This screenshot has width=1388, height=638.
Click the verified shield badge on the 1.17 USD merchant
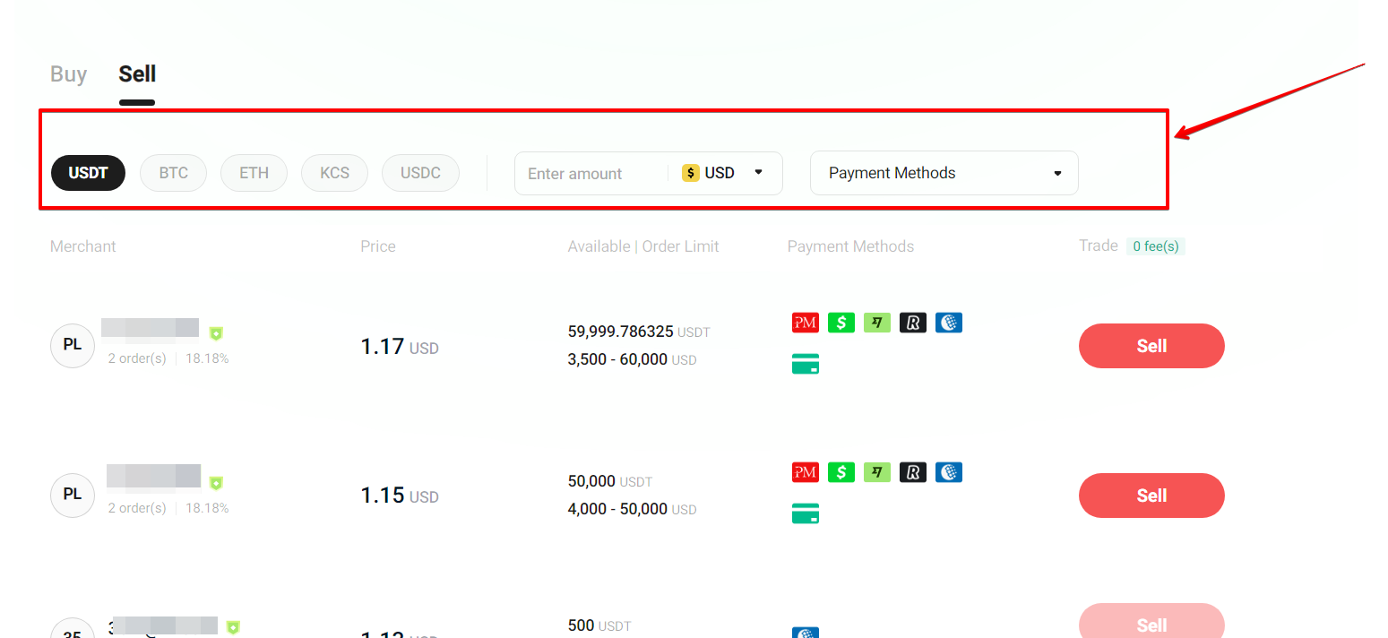click(x=216, y=333)
